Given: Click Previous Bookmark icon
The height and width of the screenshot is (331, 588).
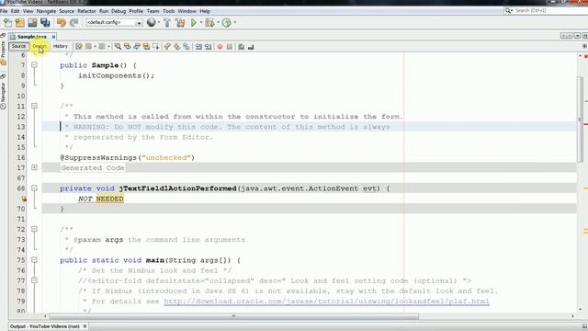Looking at the screenshot, I should click(167, 47).
